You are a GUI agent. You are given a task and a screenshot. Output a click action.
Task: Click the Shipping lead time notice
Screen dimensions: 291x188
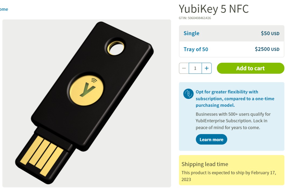(232, 170)
